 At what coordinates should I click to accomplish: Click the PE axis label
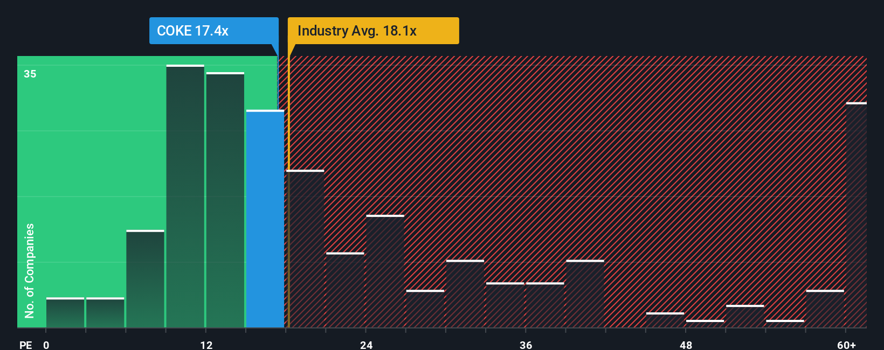point(26,345)
